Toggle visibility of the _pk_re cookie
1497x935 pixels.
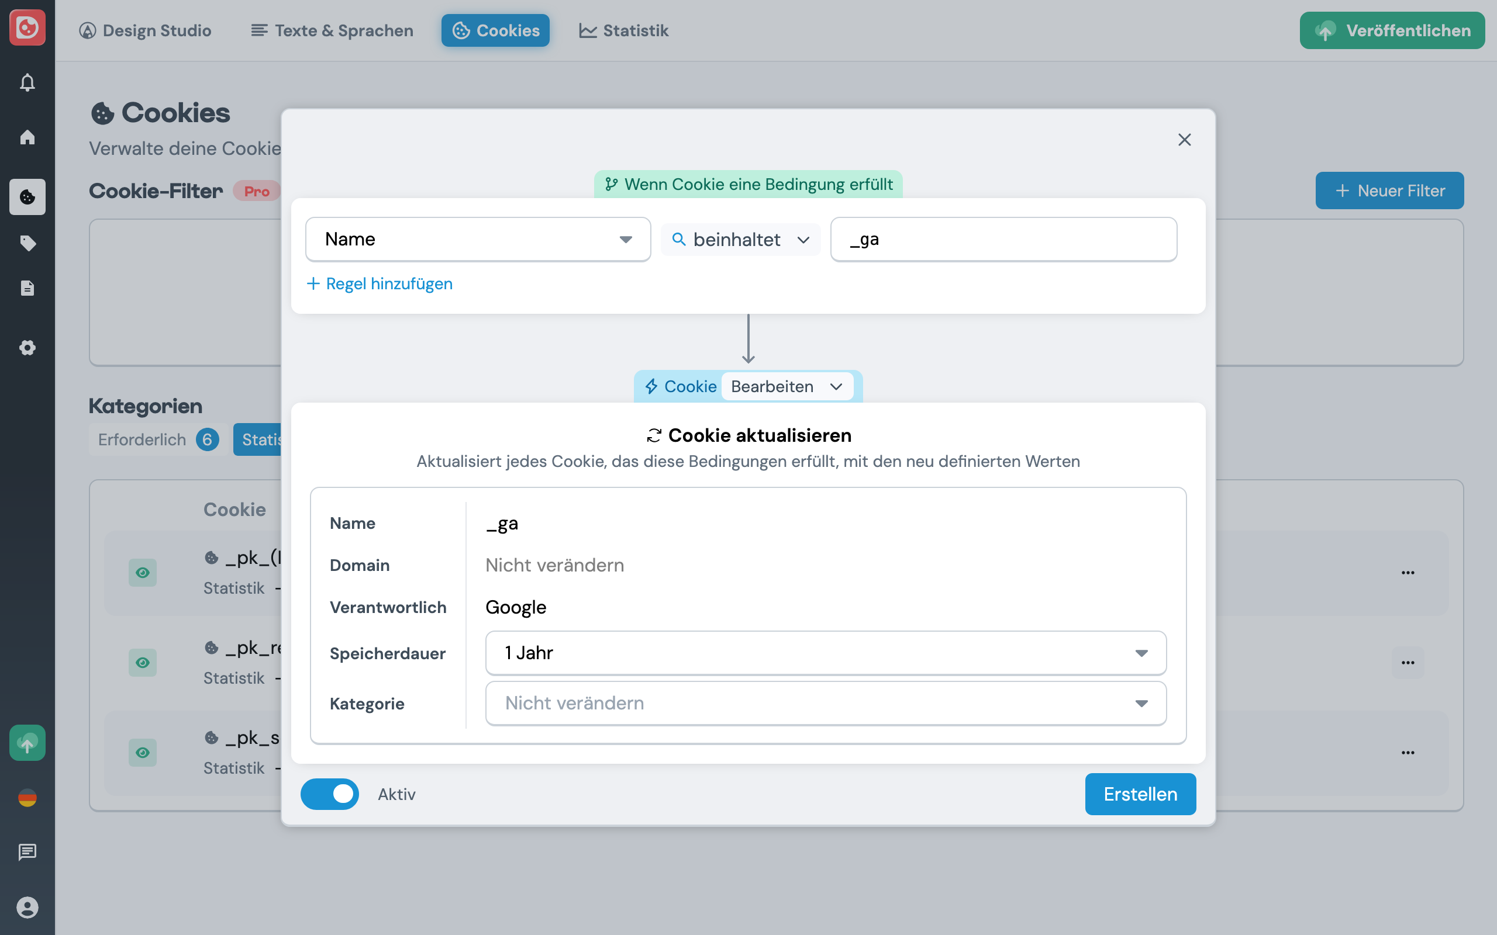tap(143, 662)
